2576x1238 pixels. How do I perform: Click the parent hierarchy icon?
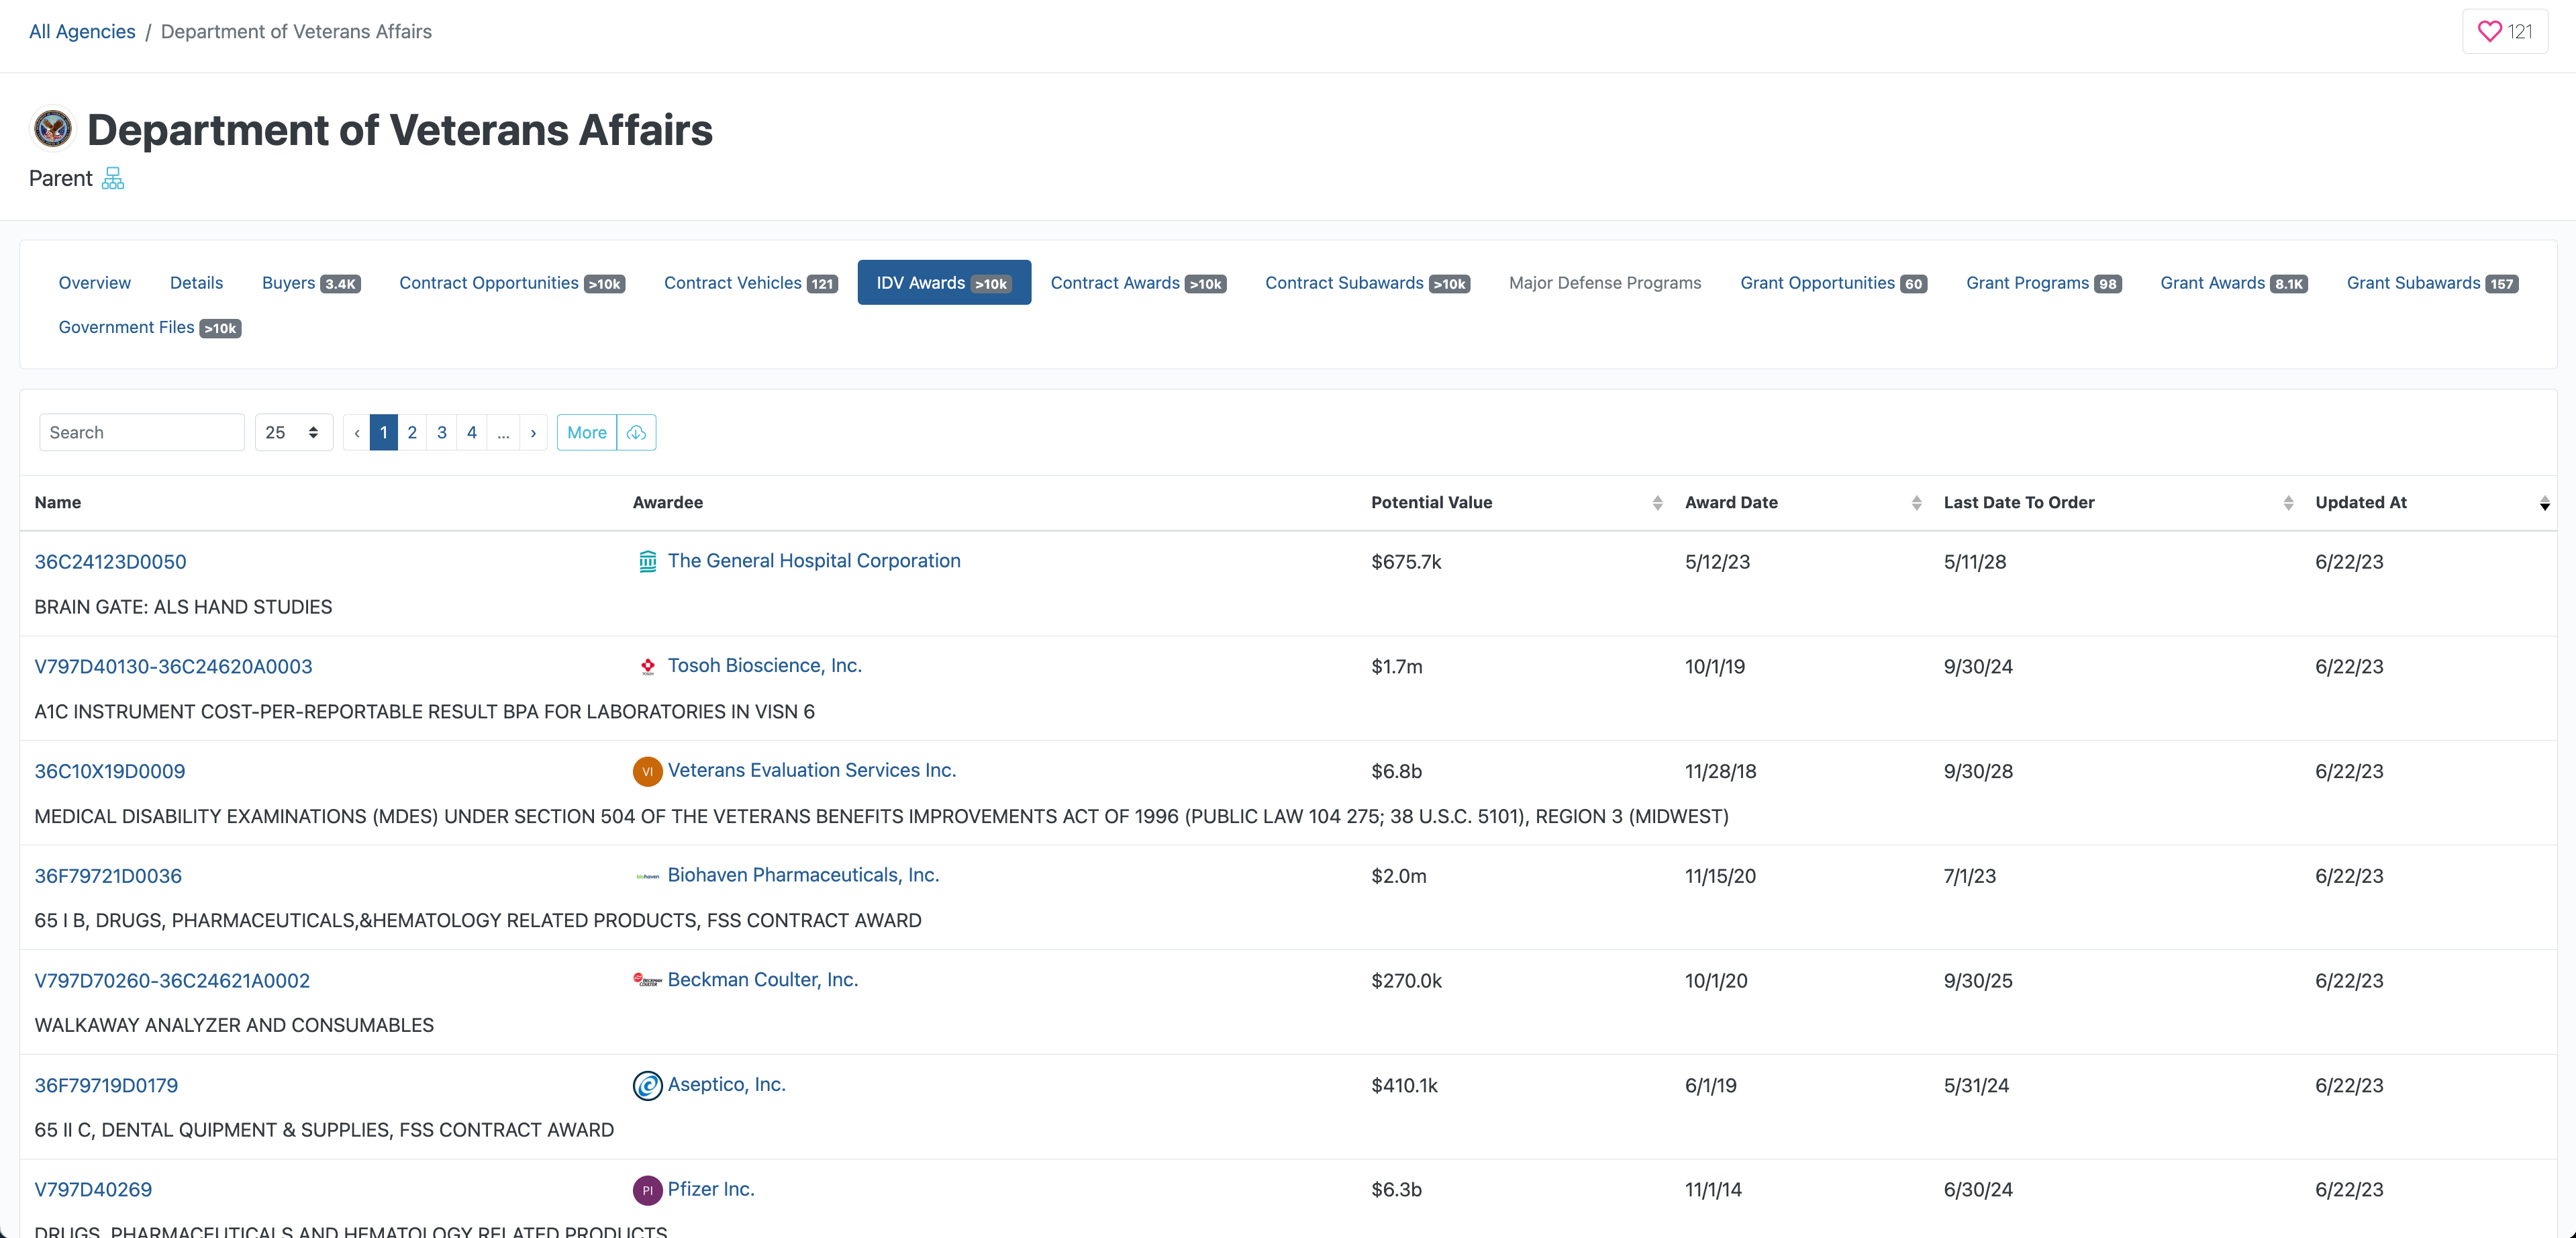pyautogui.click(x=113, y=178)
